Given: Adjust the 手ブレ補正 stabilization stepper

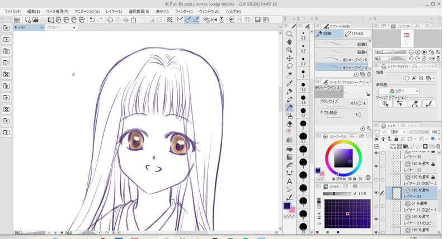Looking at the screenshot, I should (x=359, y=114).
